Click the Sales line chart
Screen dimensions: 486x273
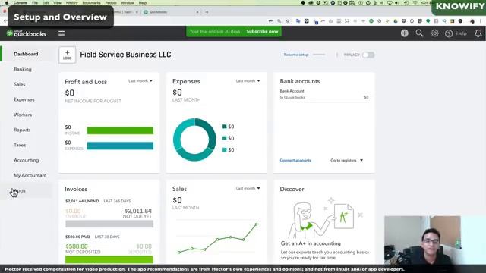point(218,237)
